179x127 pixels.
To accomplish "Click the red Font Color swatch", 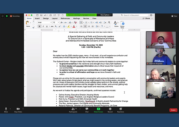I will click(74, 26).
